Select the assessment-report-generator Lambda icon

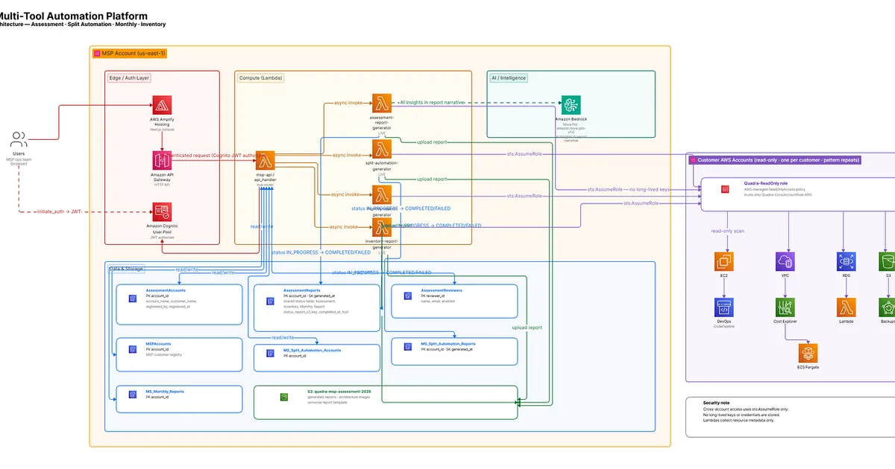point(383,103)
